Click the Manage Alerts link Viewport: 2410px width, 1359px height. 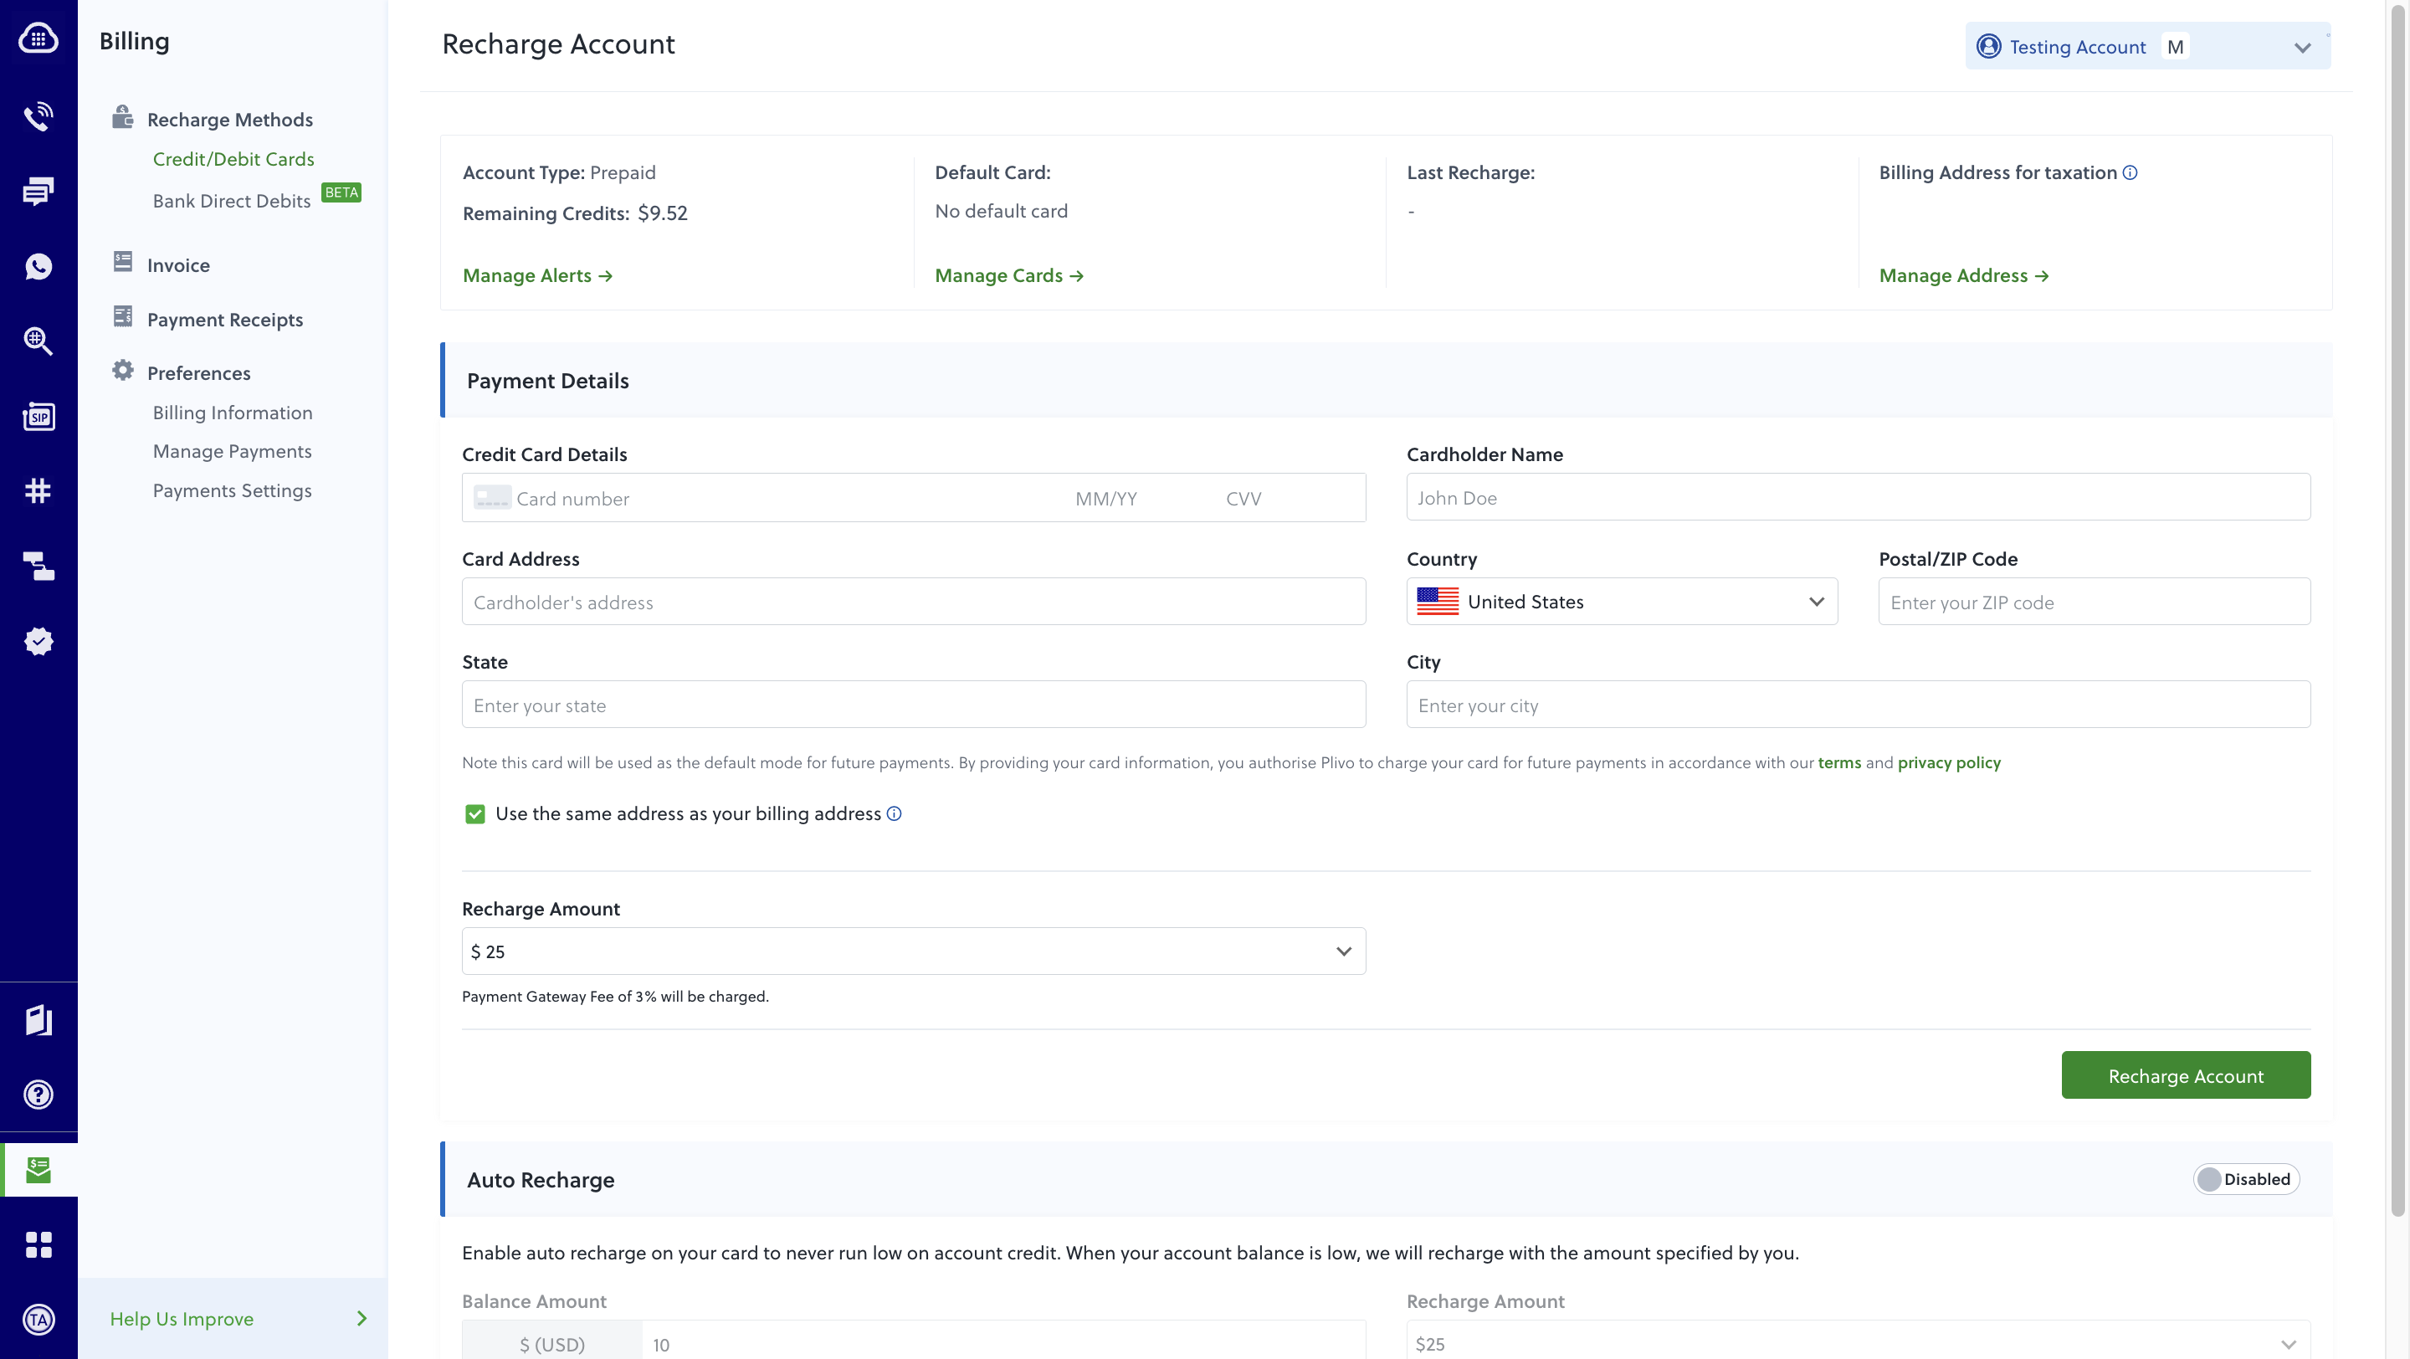point(537,276)
